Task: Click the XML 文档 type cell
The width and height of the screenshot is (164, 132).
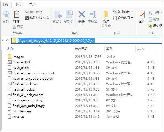Action: coord(113,111)
